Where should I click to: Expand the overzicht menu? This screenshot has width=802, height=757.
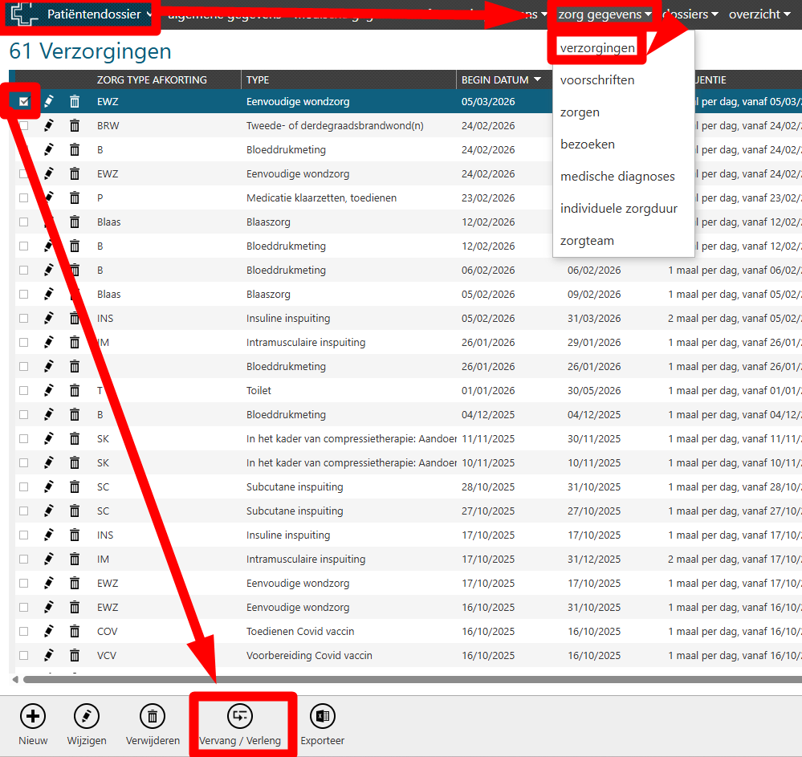click(x=759, y=14)
